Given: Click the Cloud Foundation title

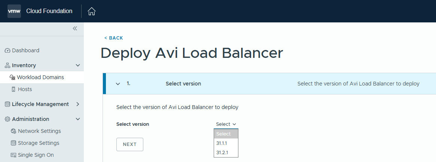Looking at the screenshot, I should 49,11.
